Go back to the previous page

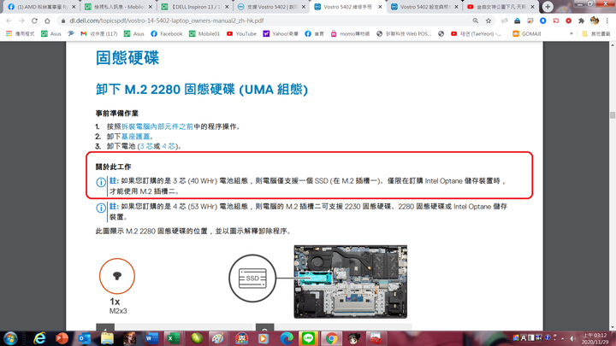pos(9,21)
